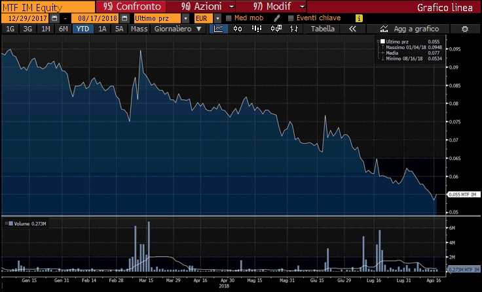Select 1G time range tab
482x292 pixels.
pyautogui.click(x=10, y=29)
